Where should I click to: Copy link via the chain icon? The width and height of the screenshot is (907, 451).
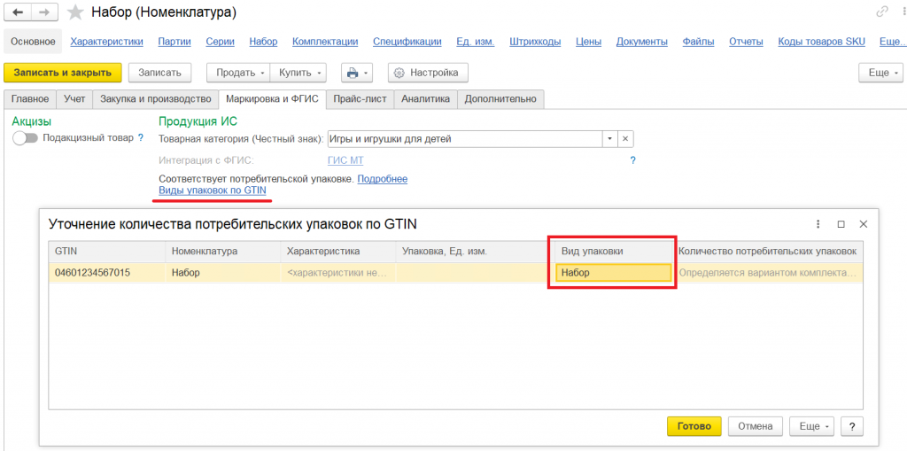click(883, 12)
